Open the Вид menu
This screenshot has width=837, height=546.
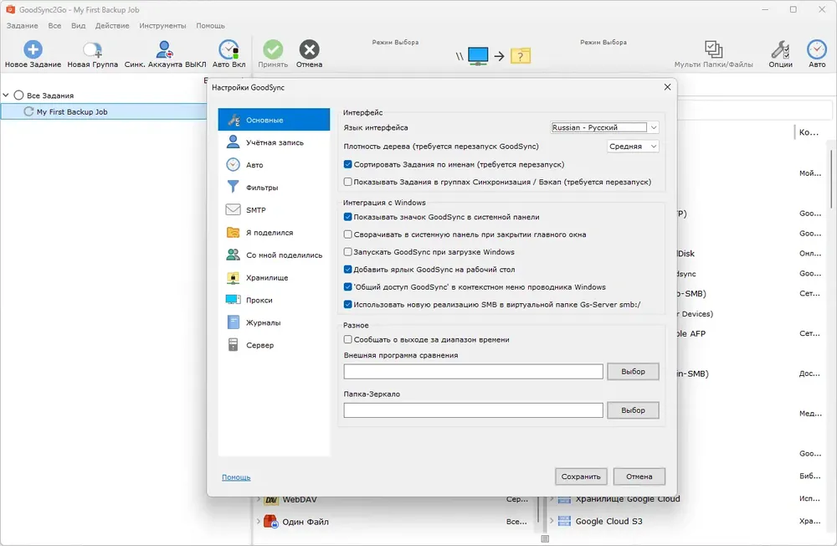coord(79,26)
